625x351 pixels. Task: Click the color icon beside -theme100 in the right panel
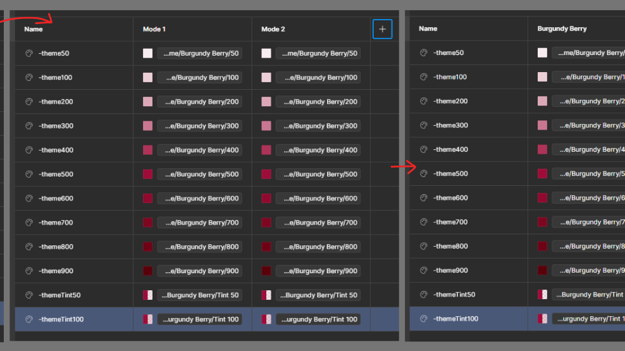click(424, 77)
